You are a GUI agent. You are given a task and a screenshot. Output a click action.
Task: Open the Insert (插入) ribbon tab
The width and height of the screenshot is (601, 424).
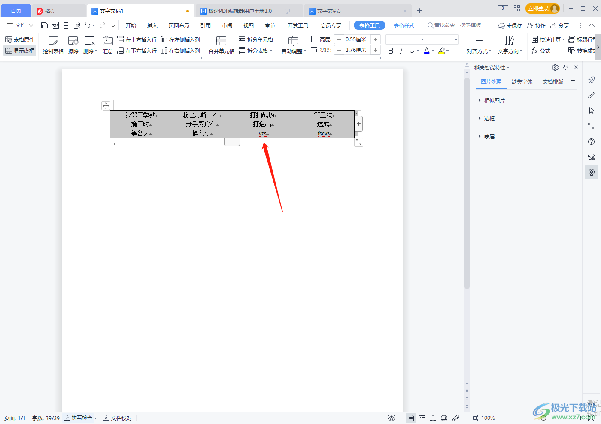pyautogui.click(x=152, y=25)
